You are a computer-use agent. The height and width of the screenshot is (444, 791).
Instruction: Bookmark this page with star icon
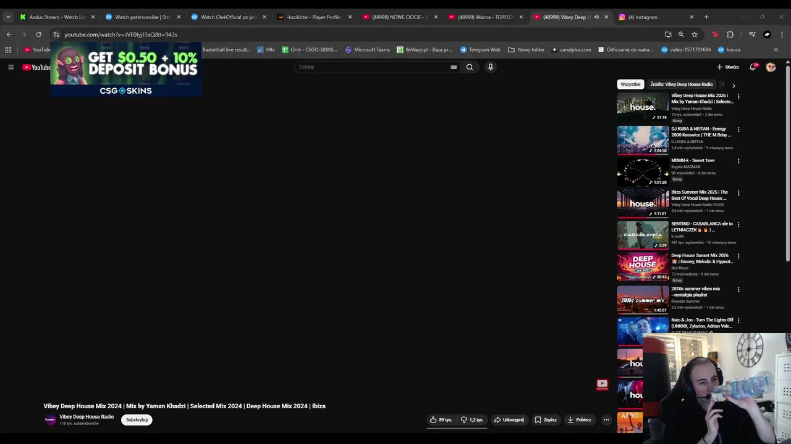click(x=695, y=35)
